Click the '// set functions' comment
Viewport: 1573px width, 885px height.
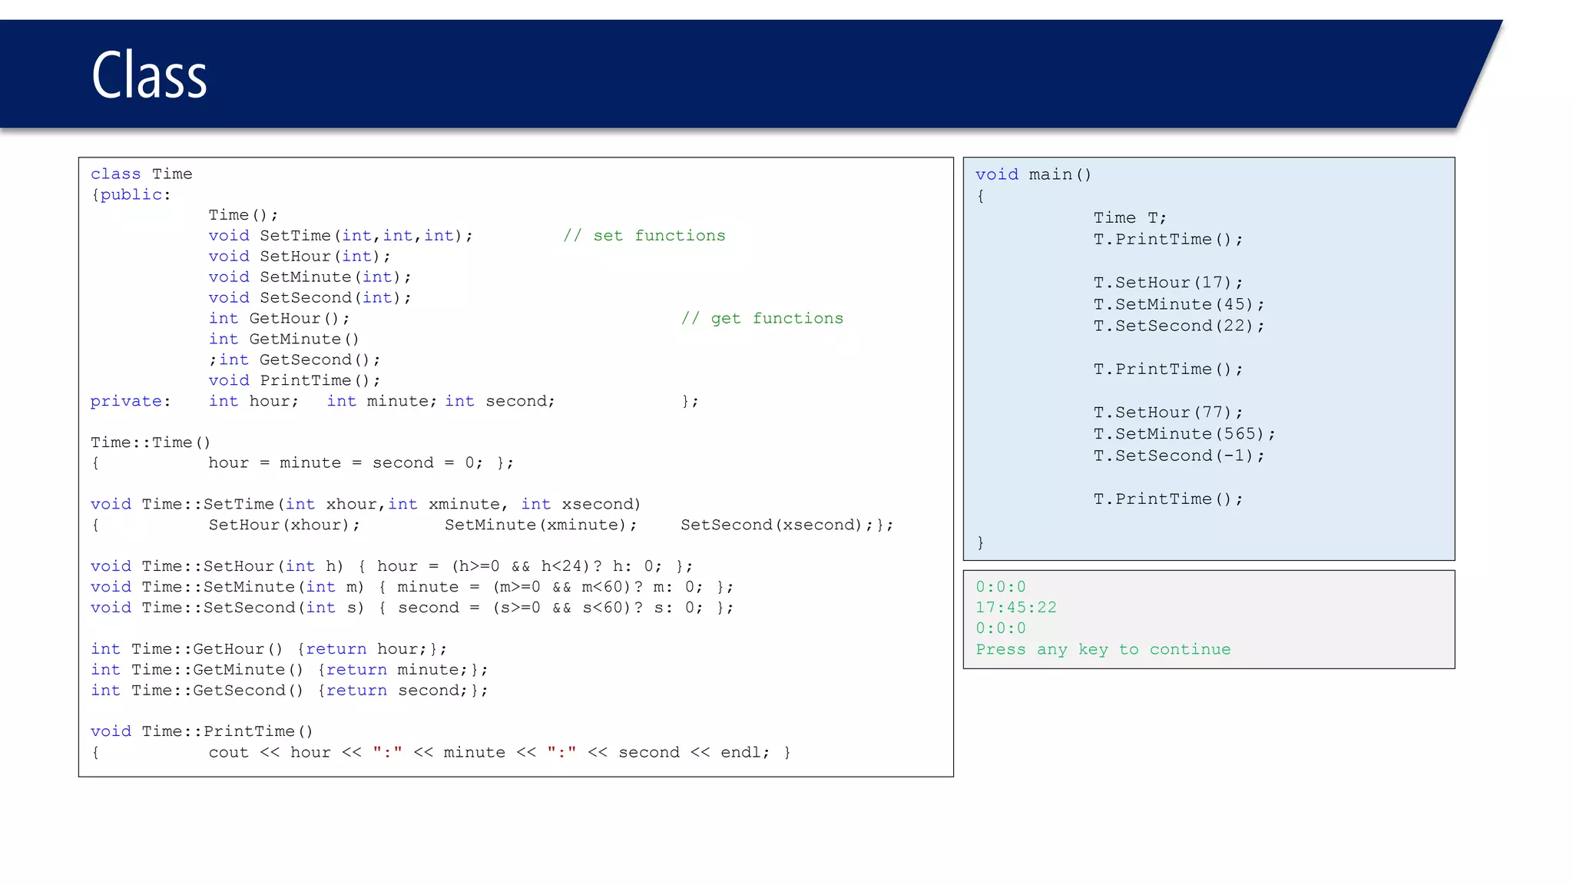[x=644, y=236]
